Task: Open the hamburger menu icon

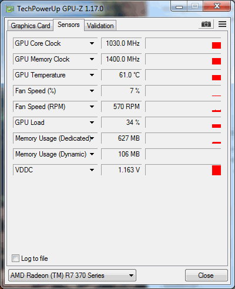Action: (x=222, y=24)
